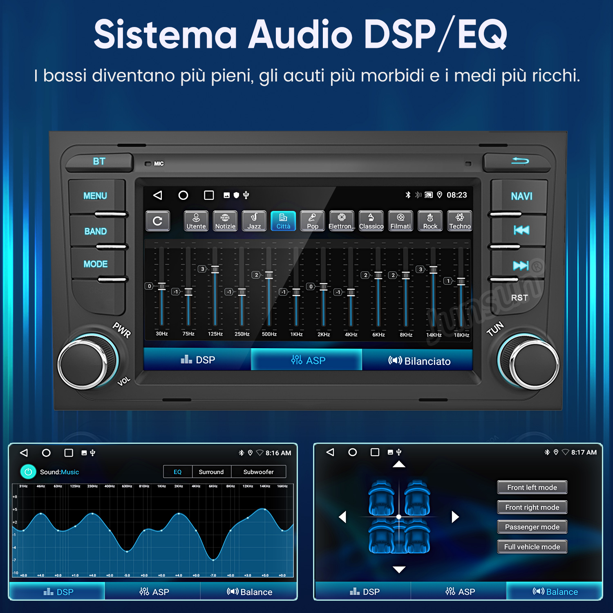Select the Elettron.. EQ preset
This screenshot has height=613, width=613.
tap(342, 221)
